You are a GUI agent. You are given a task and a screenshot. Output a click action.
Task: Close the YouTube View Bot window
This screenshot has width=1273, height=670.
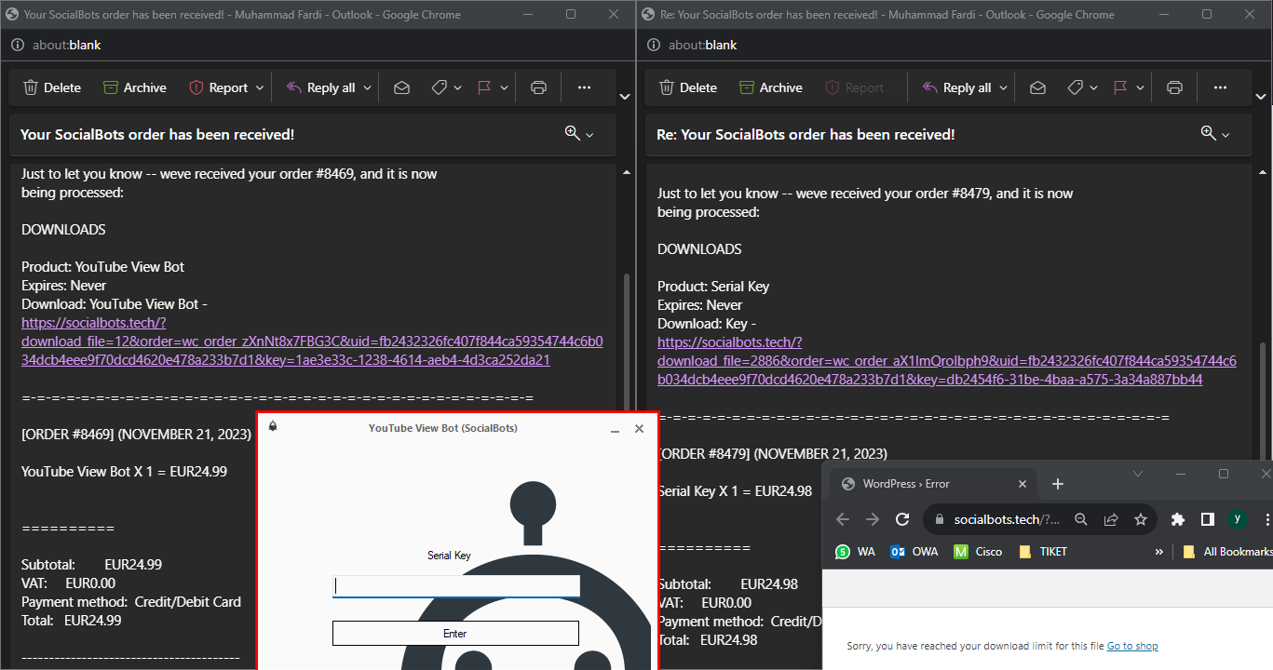(x=639, y=429)
